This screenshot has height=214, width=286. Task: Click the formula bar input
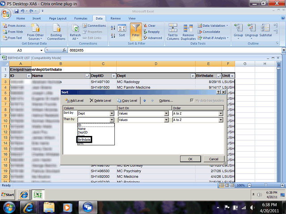[x=174, y=50]
